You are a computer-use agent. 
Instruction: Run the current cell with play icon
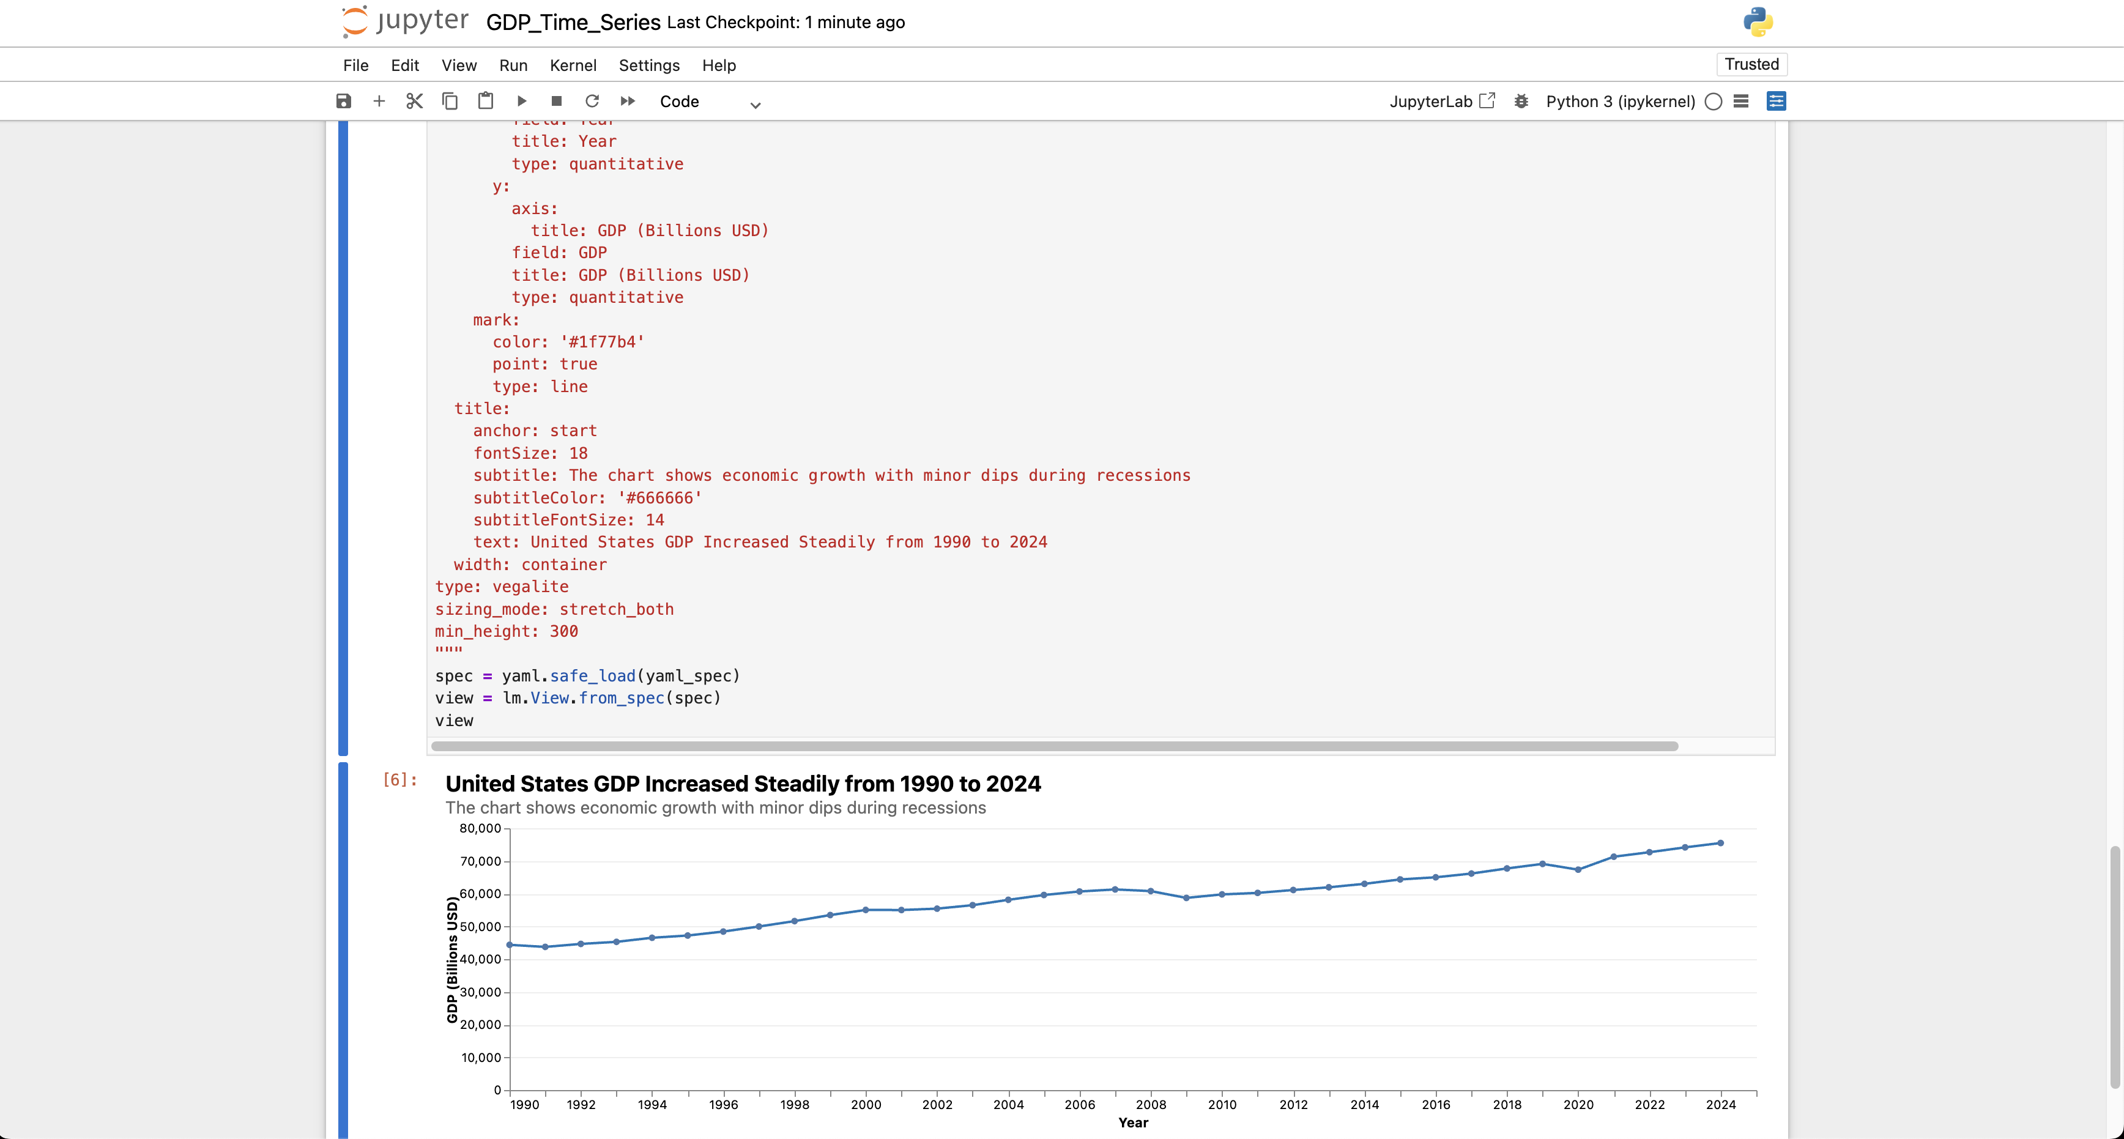[x=522, y=102]
